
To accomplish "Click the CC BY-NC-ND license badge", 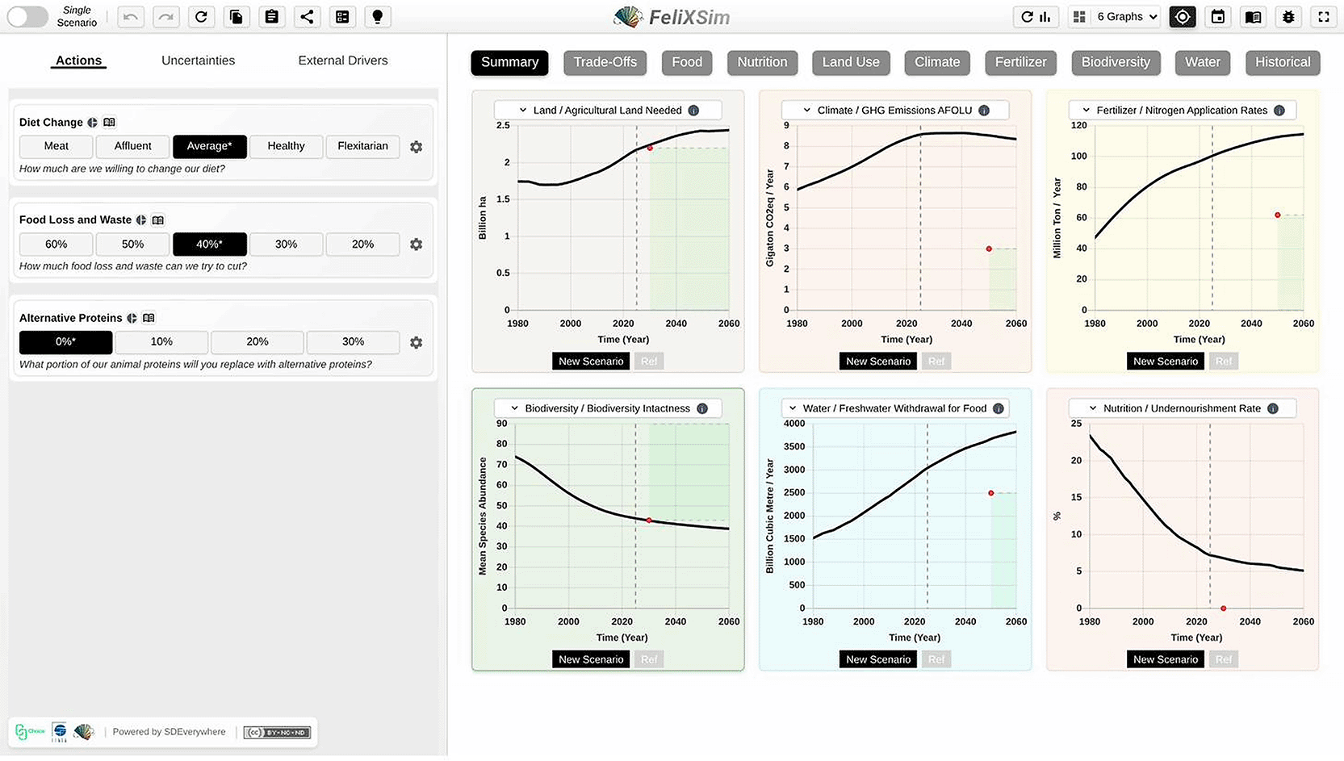I will coord(277,733).
